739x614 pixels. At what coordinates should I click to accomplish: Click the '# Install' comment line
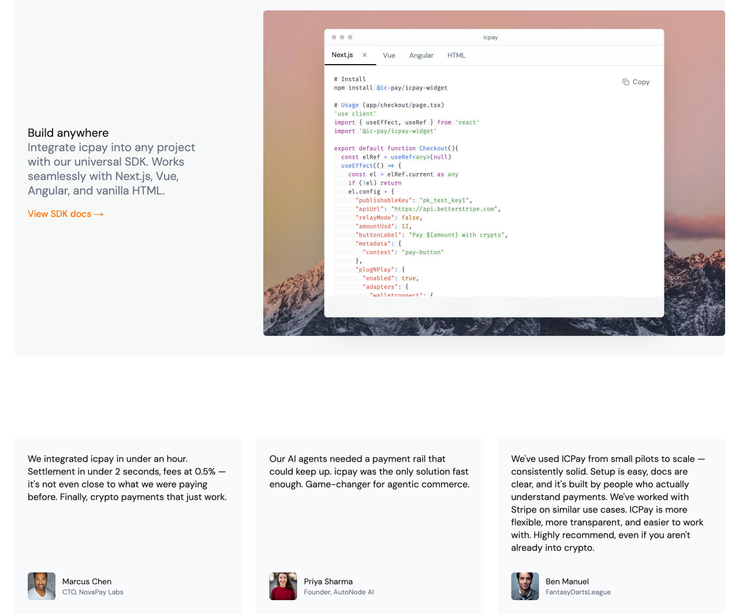pyautogui.click(x=350, y=79)
